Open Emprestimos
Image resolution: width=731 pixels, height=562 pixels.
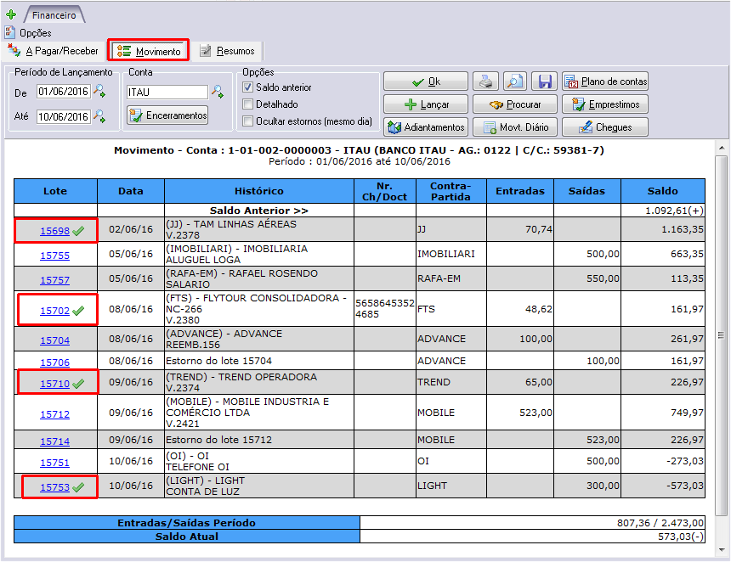605,104
